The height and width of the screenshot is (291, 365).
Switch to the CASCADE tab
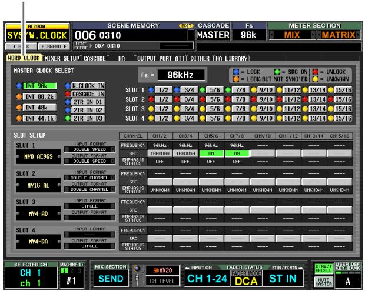95,58
